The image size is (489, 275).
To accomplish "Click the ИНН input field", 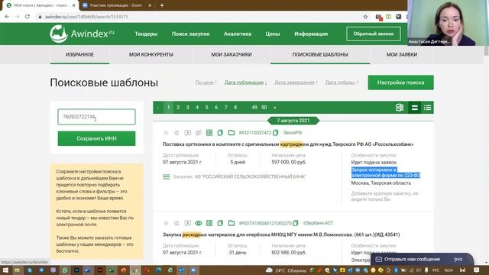I will tap(97, 117).
